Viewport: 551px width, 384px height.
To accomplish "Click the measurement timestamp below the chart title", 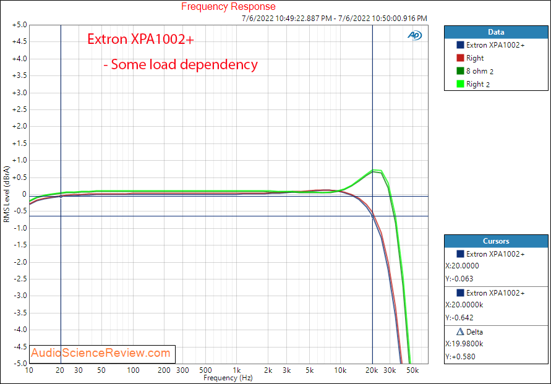I will coord(335,19).
